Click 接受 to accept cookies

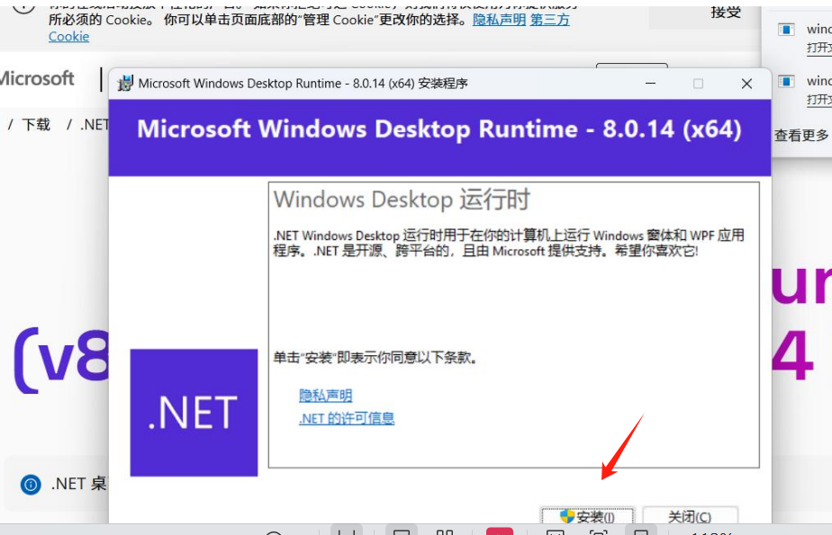(x=726, y=12)
